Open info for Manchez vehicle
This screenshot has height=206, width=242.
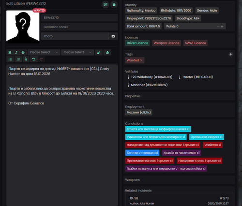(x=128, y=85)
